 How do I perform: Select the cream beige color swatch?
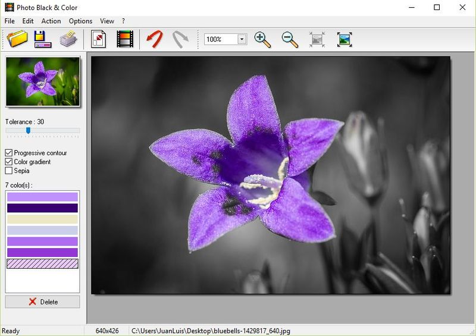[42, 219]
